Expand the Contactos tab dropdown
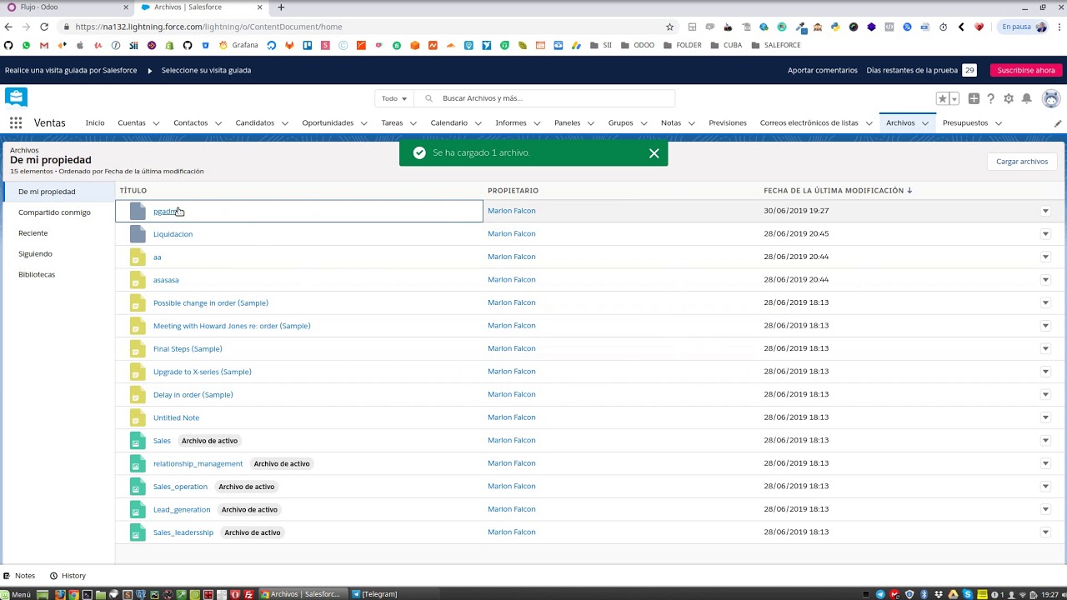This screenshot has height=600, width=1067. (x=218, y=123)
